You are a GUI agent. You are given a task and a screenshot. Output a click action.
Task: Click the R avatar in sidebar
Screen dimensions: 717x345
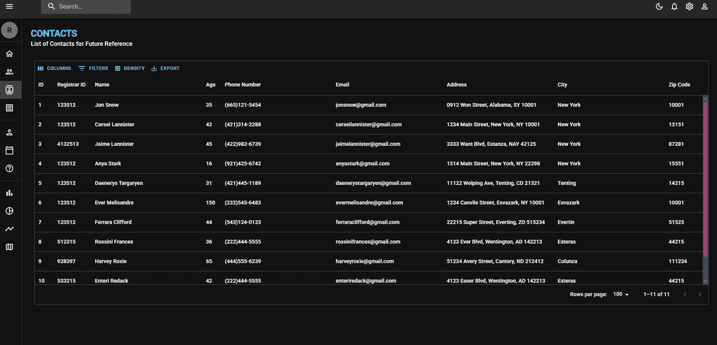[x=9, y=30]
